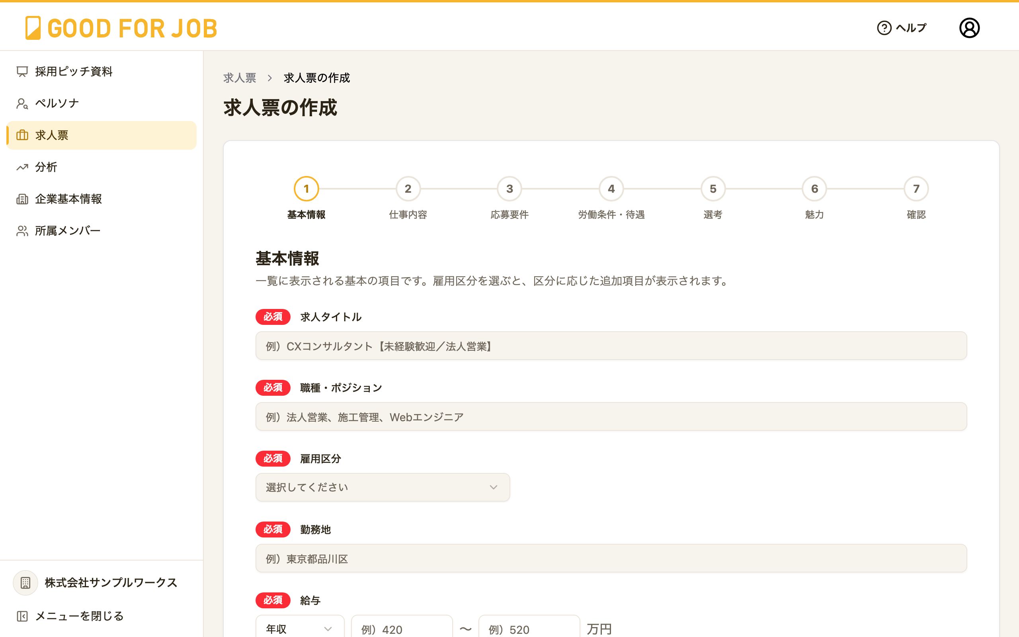Open the 雇用区分 dropdown
The width and height of the screenshot is (1019, 637).
tap(383, 487)
